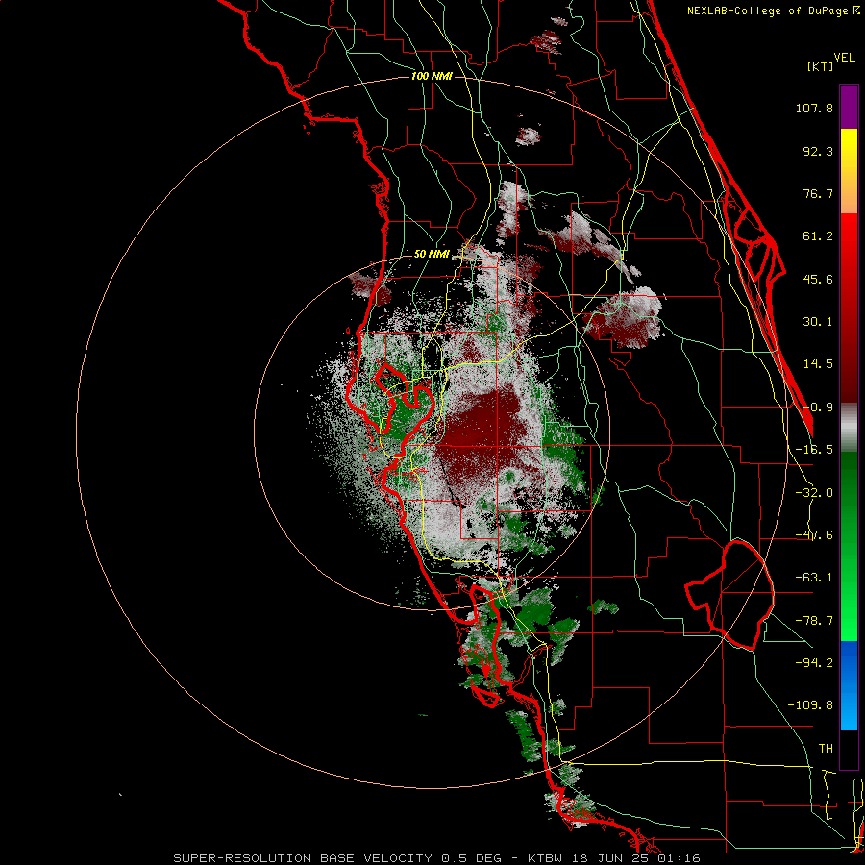Click the large dark red outbound velocity blob

tap(482, 435)
